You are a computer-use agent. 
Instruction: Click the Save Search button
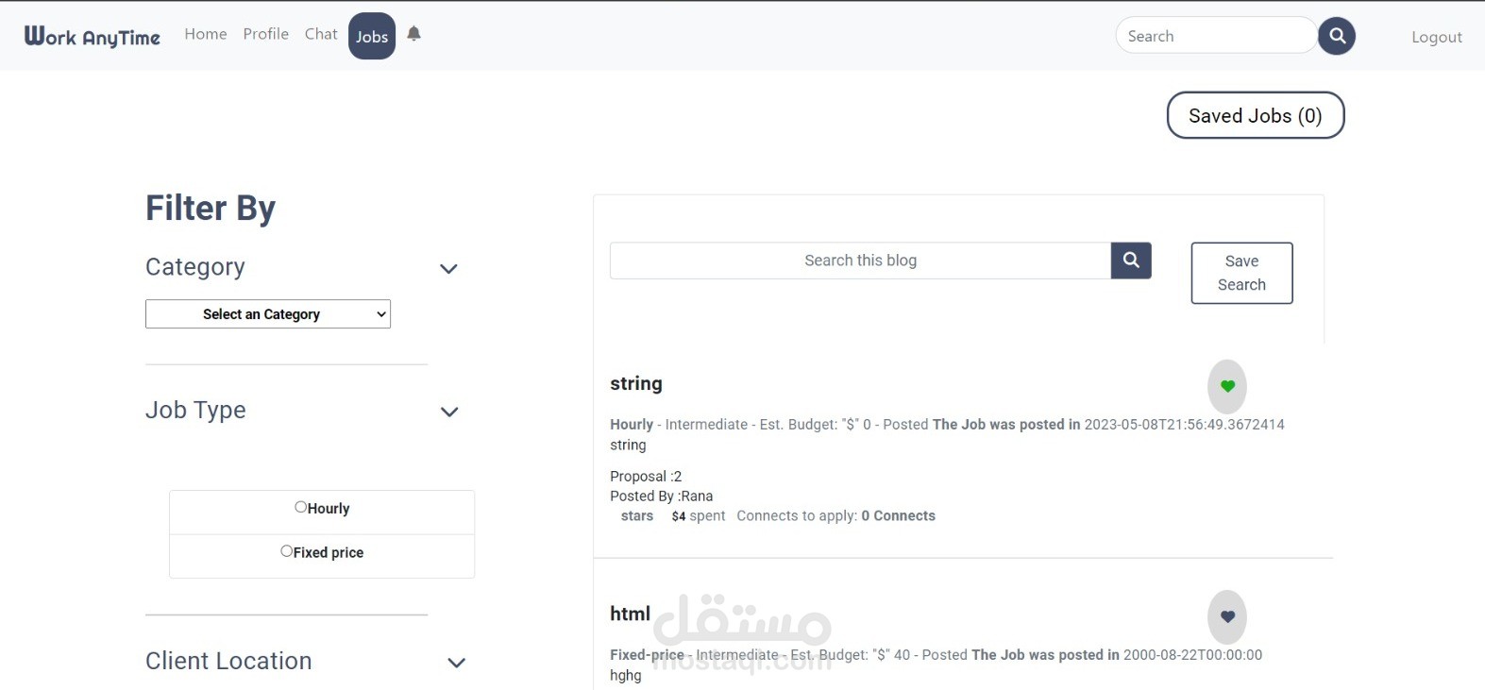coord(1241,273)
